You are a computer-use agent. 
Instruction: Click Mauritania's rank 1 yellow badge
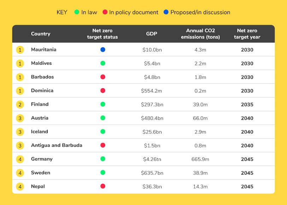point(20,50)
